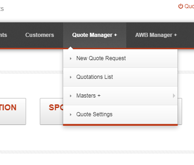Screen dimensions: 194x165
Task: Click the plus sign after Quote Manager
Action: [x=115, y=35]
